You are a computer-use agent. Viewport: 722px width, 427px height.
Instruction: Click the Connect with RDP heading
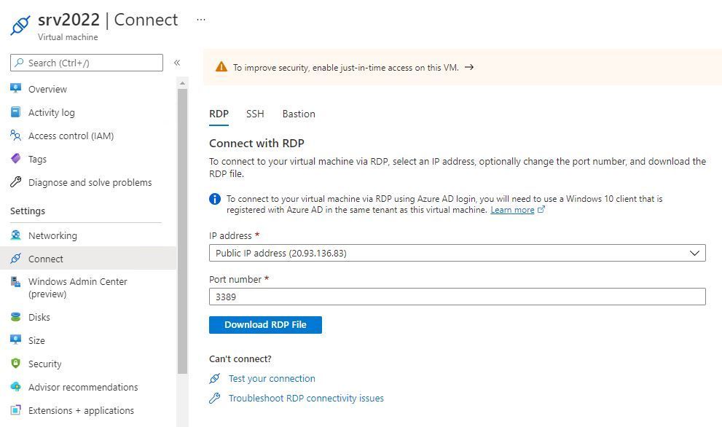(256, 144)
